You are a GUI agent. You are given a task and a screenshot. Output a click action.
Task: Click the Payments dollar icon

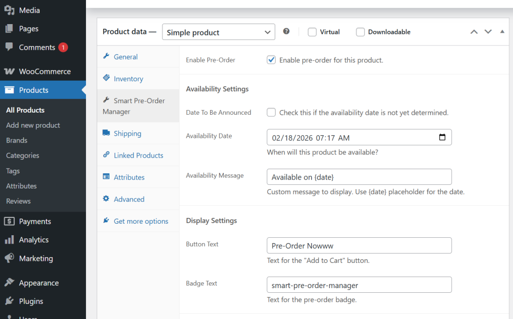pos(9,221)
